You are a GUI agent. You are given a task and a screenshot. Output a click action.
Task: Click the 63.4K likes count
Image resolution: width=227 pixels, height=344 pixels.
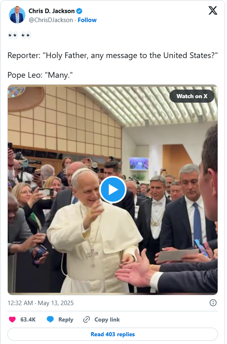point(28,319)
